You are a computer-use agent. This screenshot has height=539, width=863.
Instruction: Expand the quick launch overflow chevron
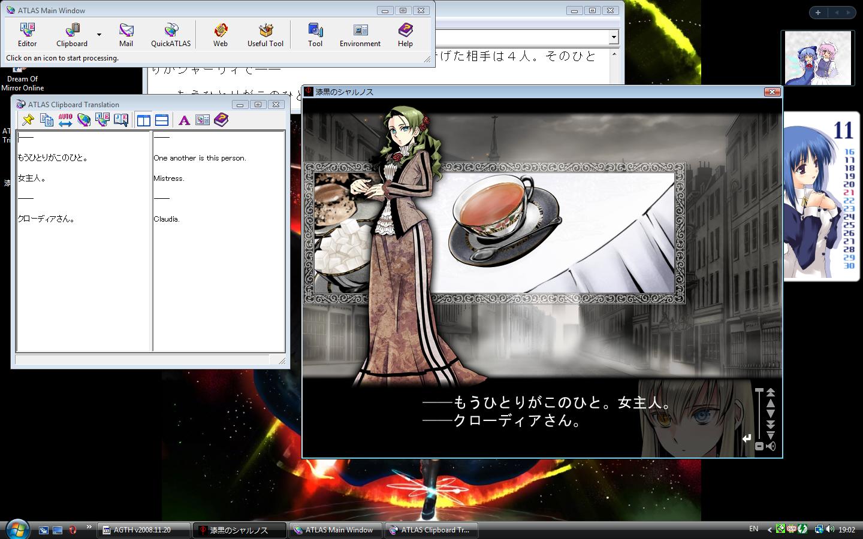(x=89, y=527)
